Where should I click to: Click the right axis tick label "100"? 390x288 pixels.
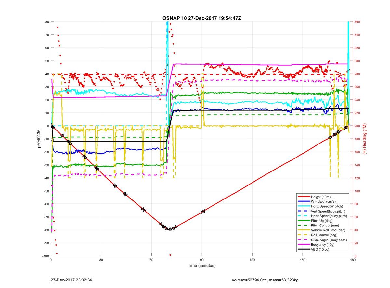click(357, 191)
